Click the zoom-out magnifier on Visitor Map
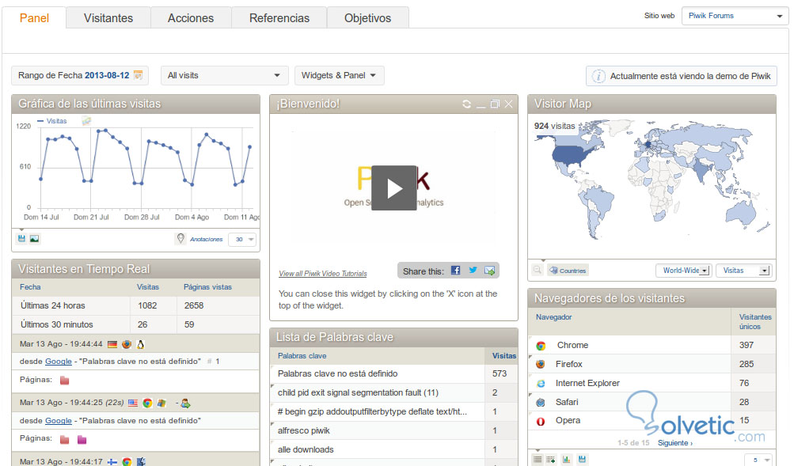Image resolution: width=794 pixels, height=466 pixels. tap(538, 271)
